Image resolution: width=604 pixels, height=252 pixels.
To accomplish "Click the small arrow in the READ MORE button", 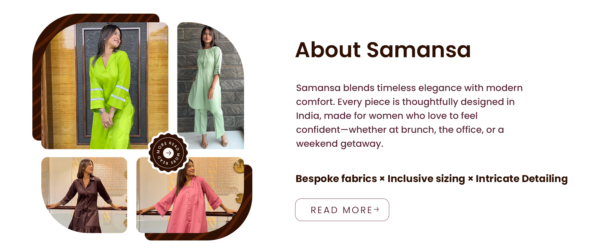I will click(376, 210).
